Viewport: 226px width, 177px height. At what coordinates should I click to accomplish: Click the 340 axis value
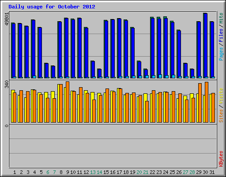pyautogui.click(x=7, y=84)
